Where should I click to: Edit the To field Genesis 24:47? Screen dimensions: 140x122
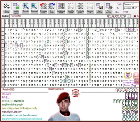pos(131,8)
